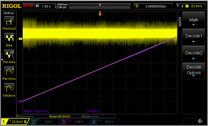Expand the Decode1 menu

click(194, 37)
